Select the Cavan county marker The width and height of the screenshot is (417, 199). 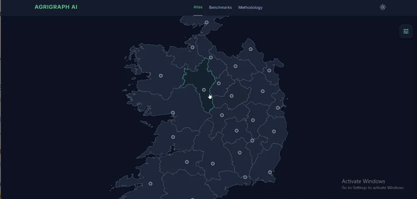point(236,66)
